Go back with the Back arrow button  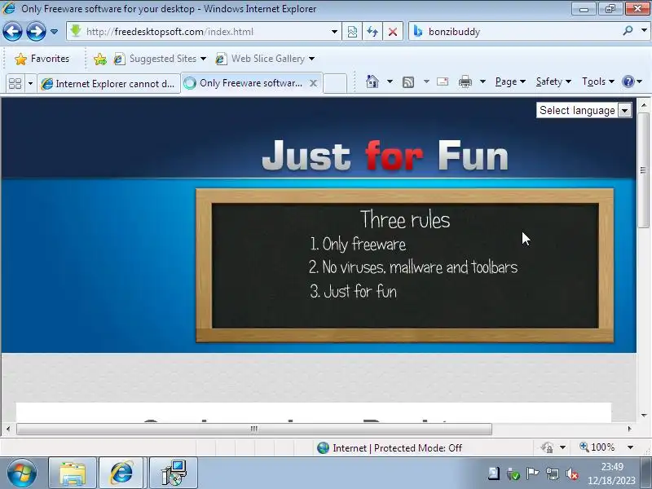[12, 32]
